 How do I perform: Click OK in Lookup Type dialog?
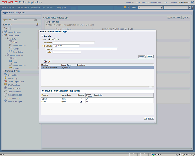[146, 118]
